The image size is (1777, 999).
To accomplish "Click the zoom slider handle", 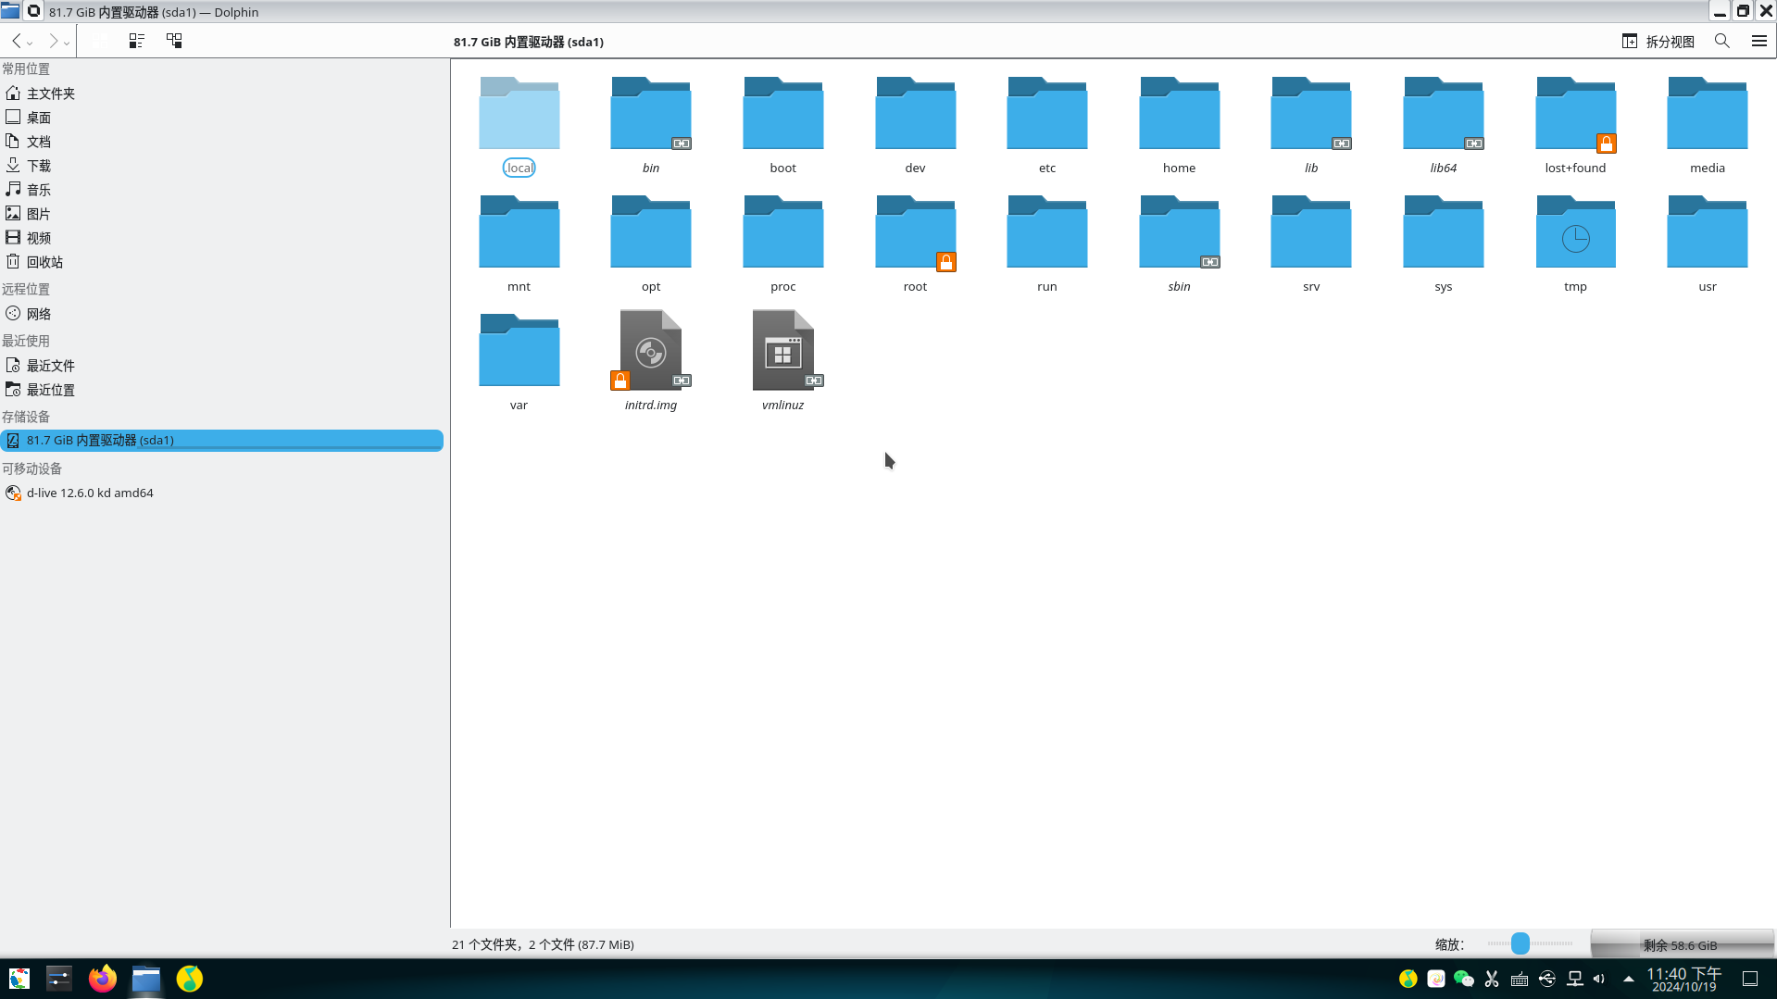I will 1520,943.
